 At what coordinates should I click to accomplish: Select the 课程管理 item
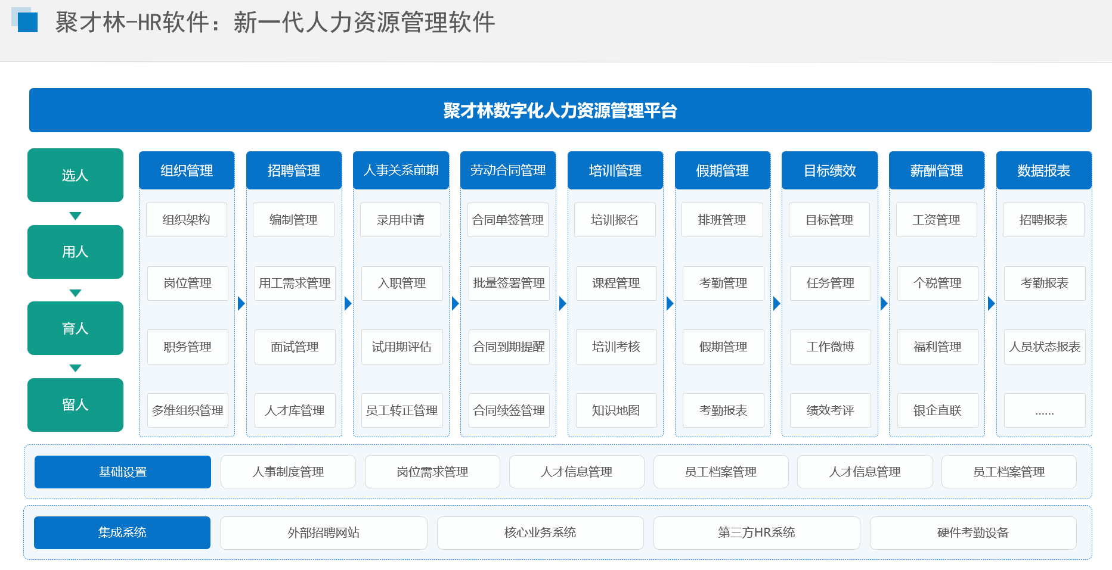coord(617,284)
